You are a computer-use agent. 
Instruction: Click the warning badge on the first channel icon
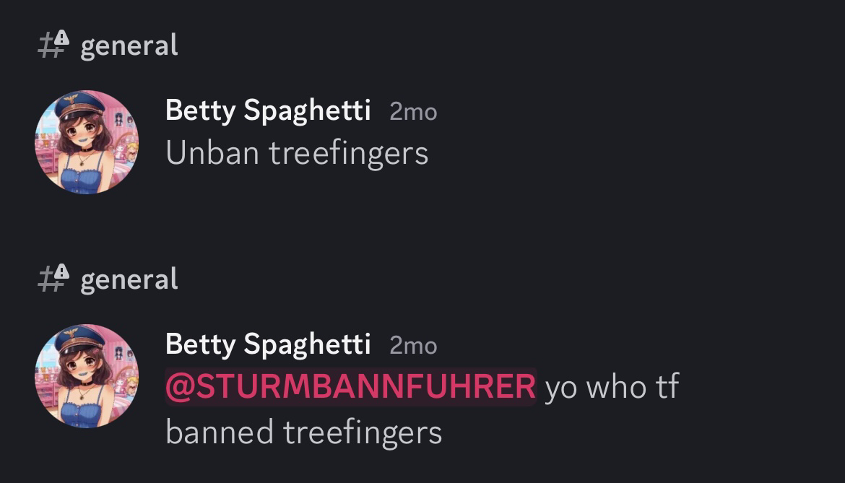(x=61, y=38)
